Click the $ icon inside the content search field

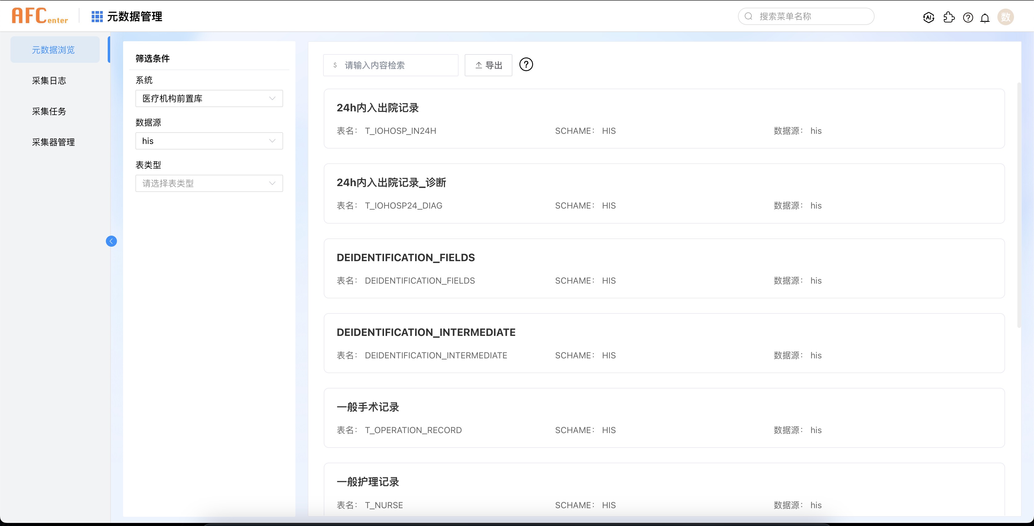(x=335, y=65)
